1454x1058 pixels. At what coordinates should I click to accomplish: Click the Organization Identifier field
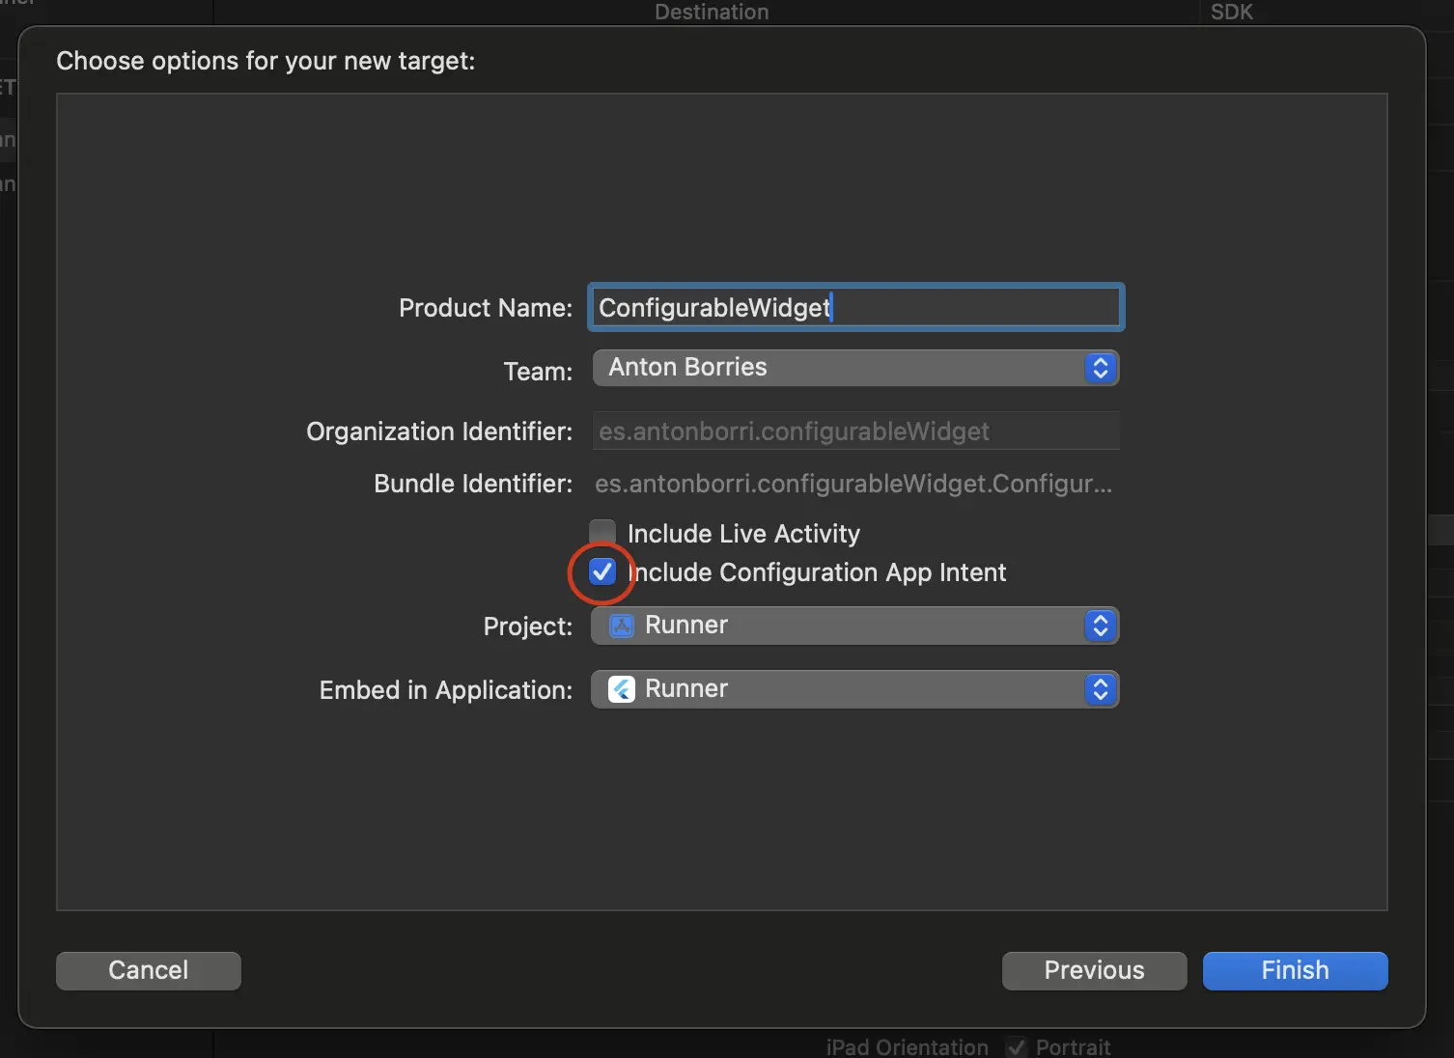coord(854,431)
